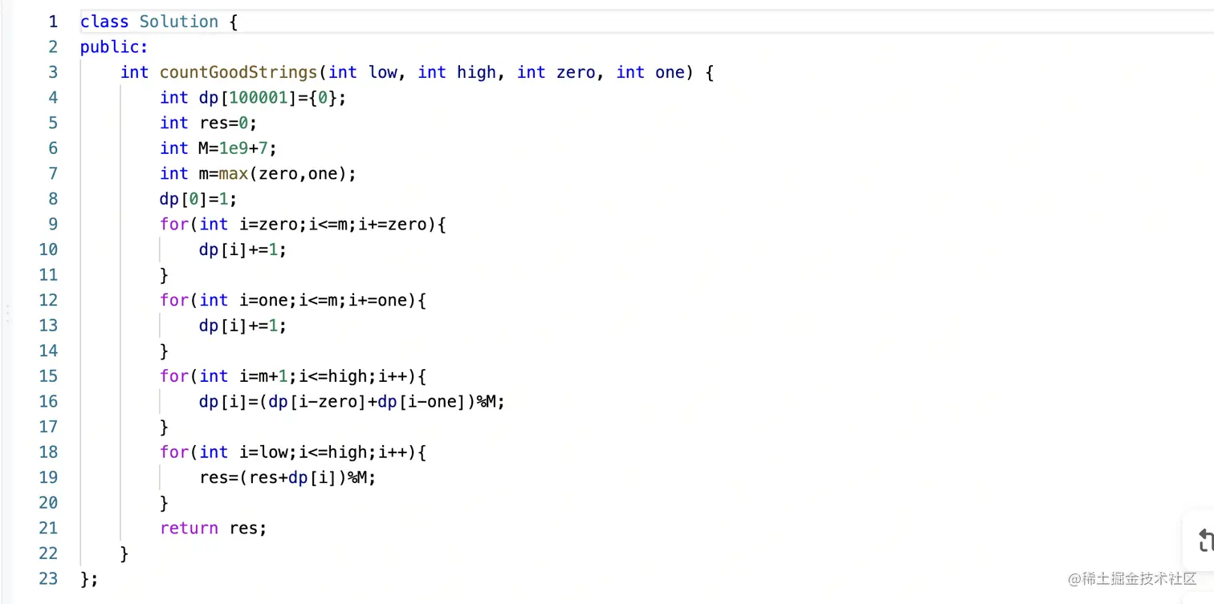The image size is (1214, 604).
Task: Click the "for(int i=low;i<=high;i++){" loop header
Action: click(293, 452)
